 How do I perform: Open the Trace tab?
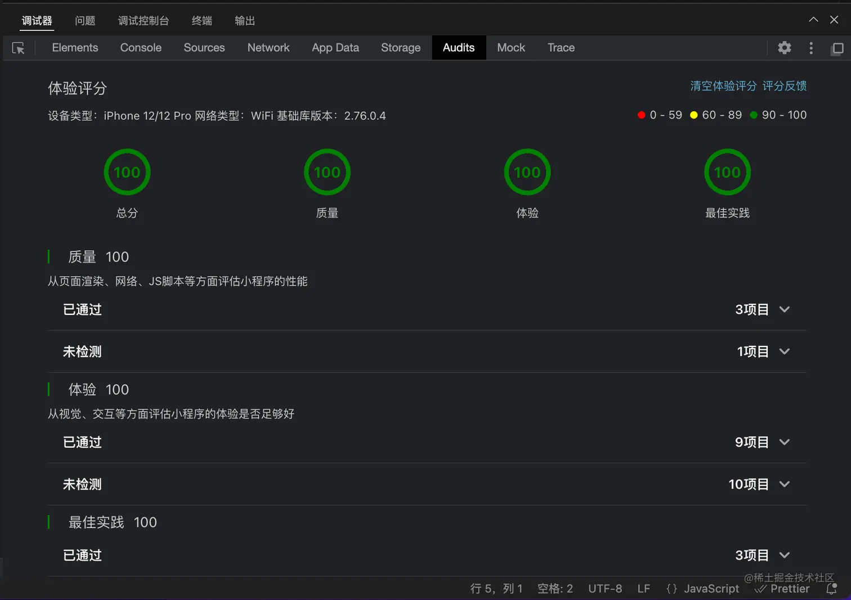coord(561,48)
